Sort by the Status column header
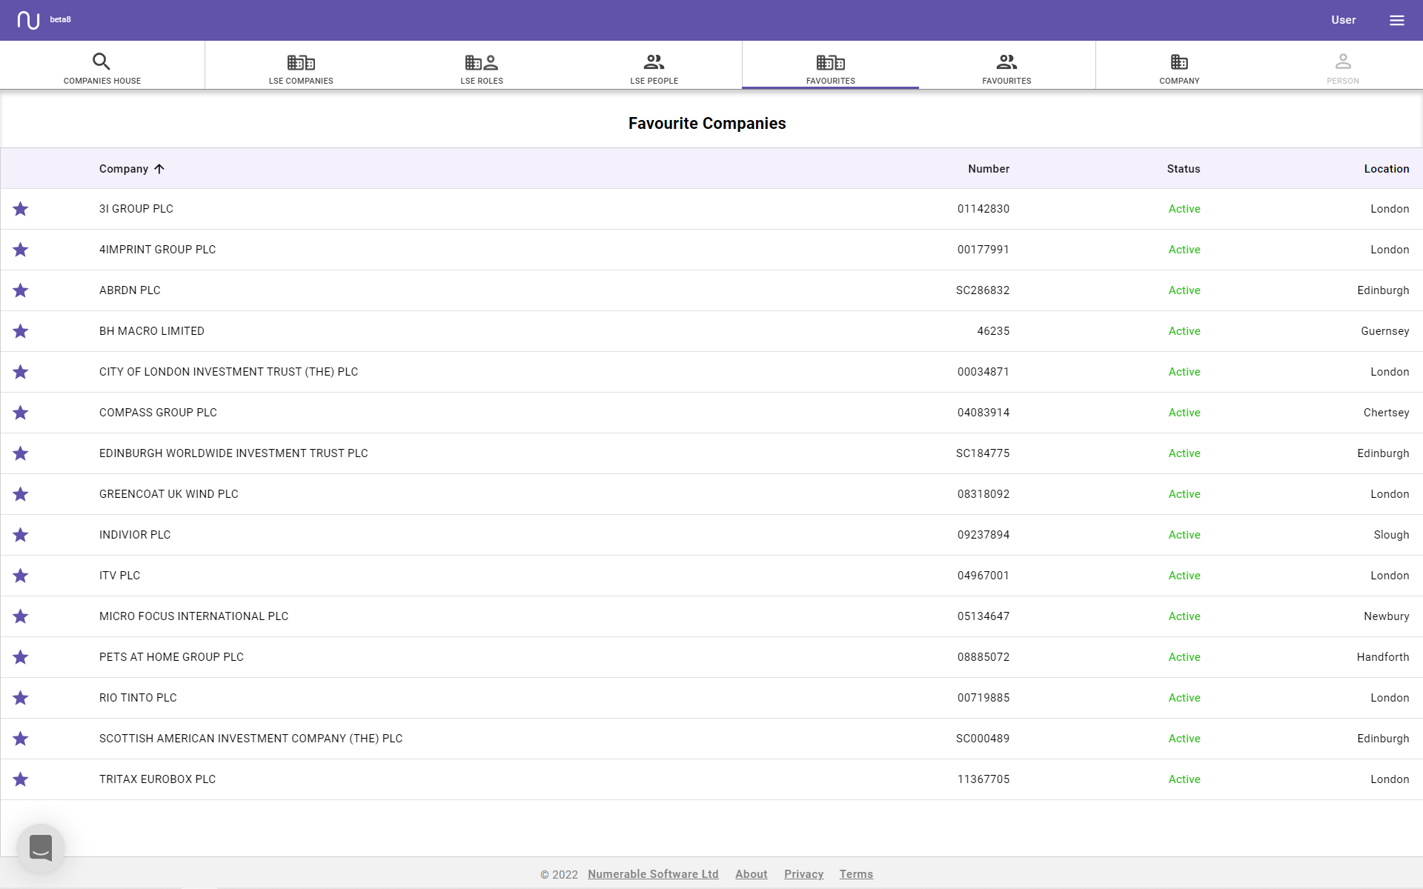 [1184, 169]
